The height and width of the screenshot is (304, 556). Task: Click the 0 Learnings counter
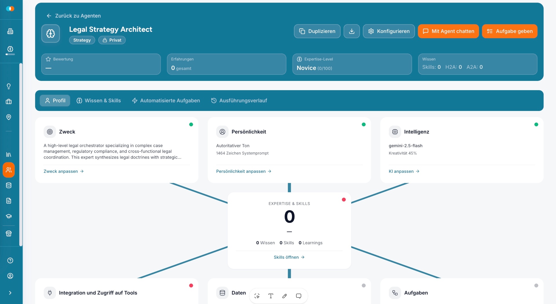click(310, 243)
